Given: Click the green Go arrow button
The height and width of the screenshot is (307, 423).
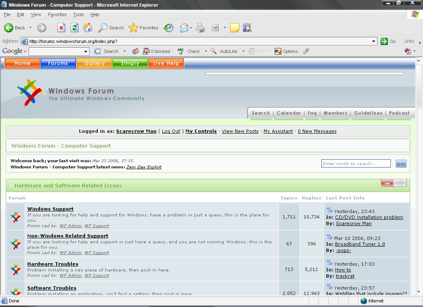Looking at the screenshot, I should (x=384, y=41).
